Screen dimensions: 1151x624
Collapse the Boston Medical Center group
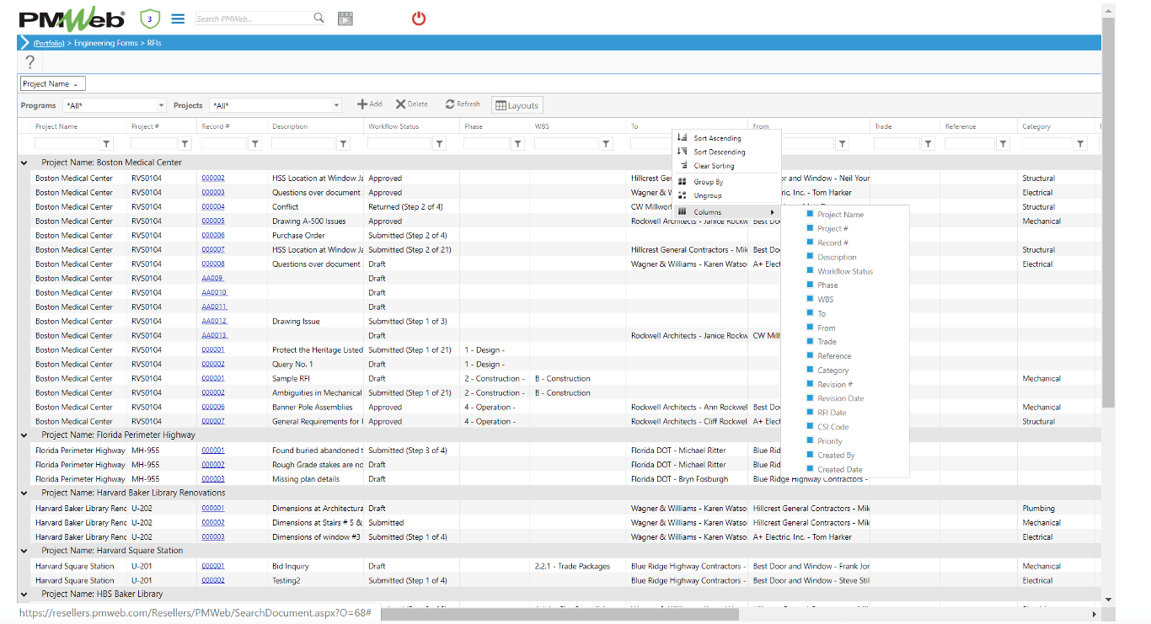(24, 163)
